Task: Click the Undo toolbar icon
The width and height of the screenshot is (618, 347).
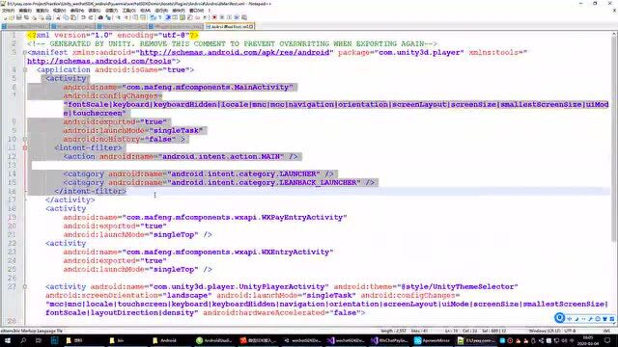Action: (x=83, y=17)
